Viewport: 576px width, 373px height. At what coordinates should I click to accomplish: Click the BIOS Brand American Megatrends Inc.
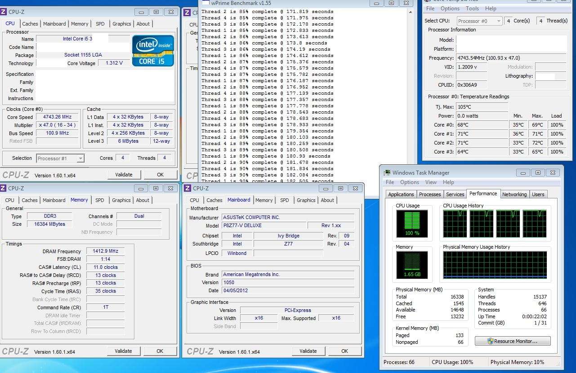tap(288, 274)
